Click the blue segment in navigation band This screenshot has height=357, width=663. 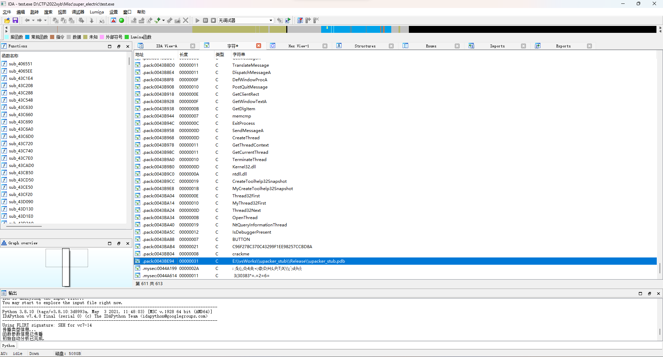(356, 29)
